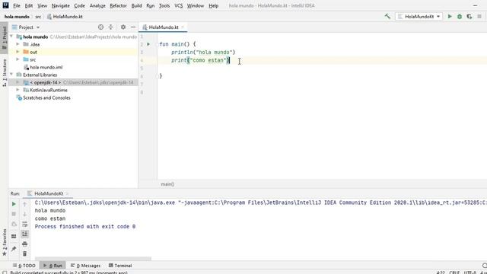Click the down the stack trace arrow
This screenshot has width=487, height=274.
click(x=25, y=214)
